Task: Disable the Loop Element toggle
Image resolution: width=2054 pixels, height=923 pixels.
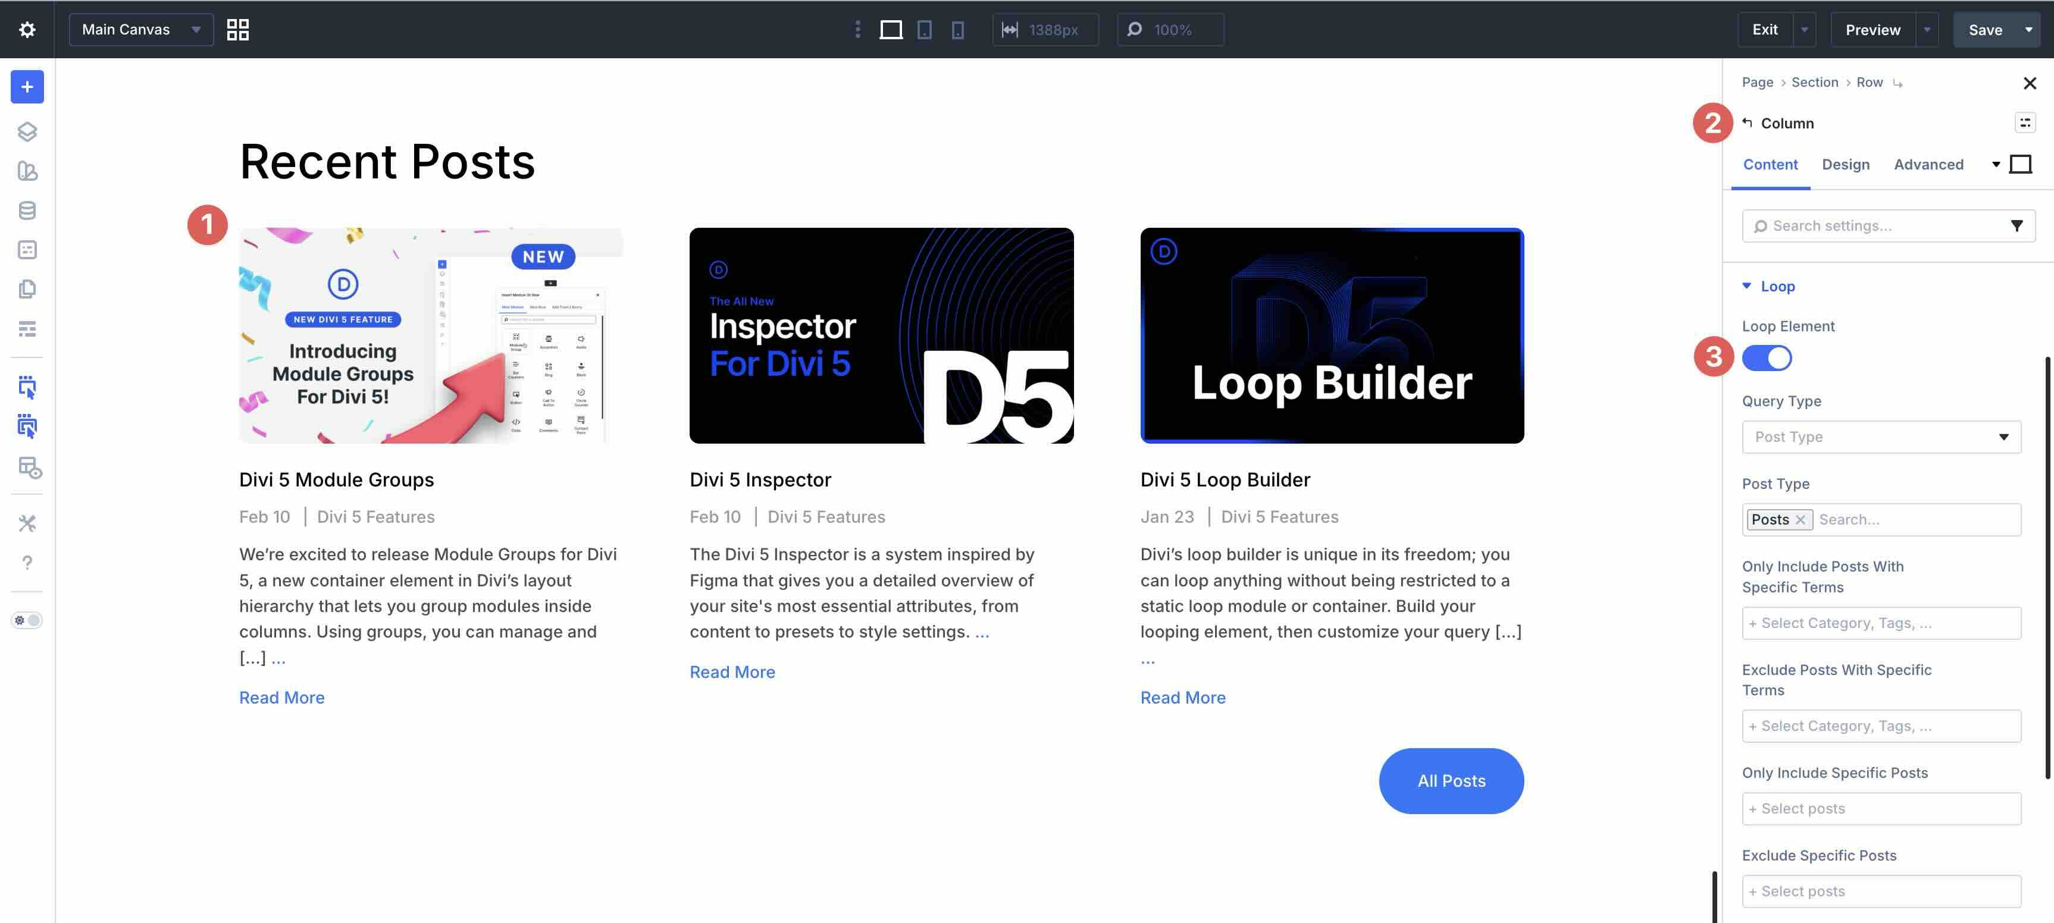Action: pyautogui.click(x=1768, y=358)
